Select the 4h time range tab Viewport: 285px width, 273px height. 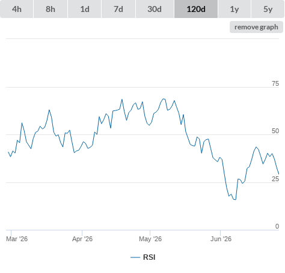click(17, 9)
